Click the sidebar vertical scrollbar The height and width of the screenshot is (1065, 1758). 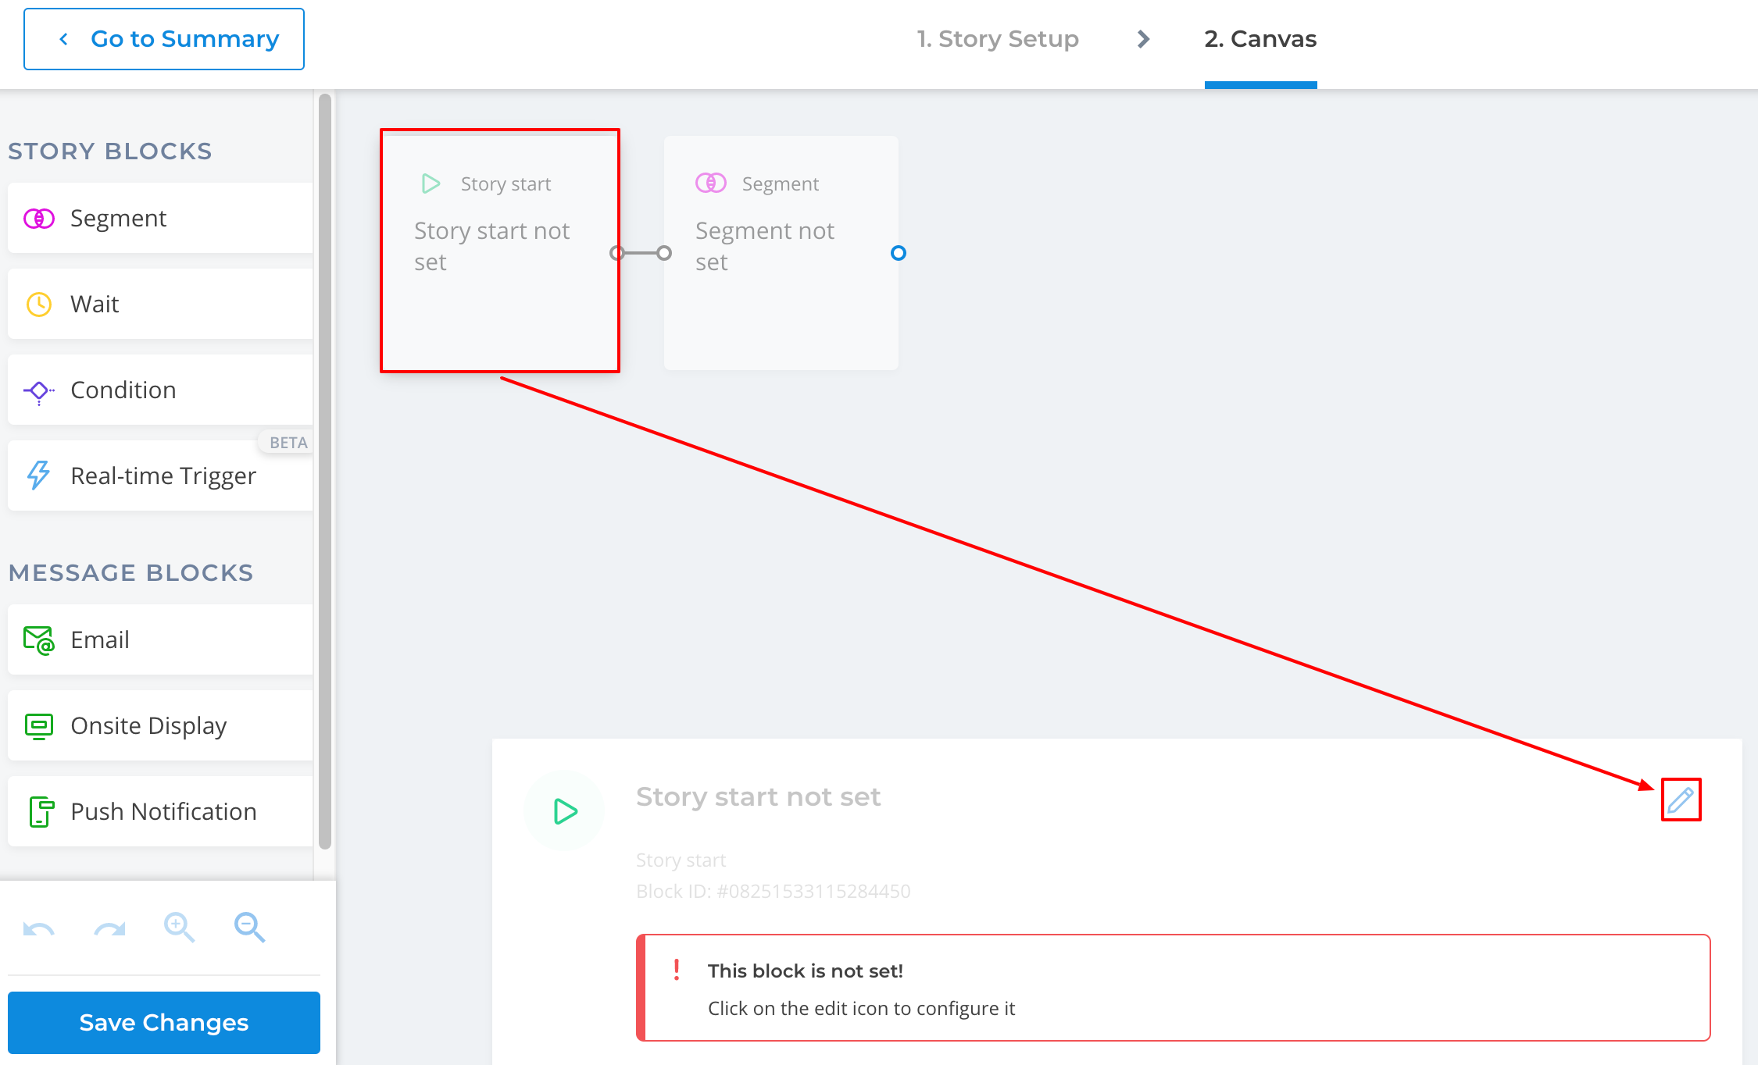(x=325, y=471)
